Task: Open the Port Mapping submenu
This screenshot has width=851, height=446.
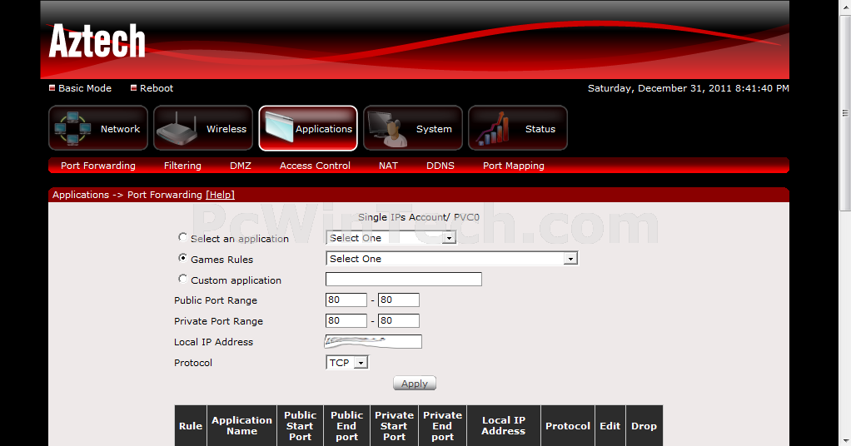Action: point(514,166)
